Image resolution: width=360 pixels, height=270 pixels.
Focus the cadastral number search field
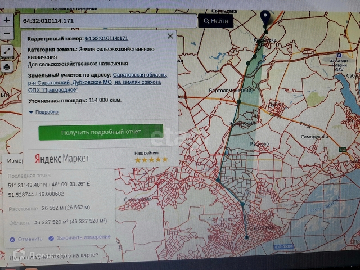coord(108,21)
